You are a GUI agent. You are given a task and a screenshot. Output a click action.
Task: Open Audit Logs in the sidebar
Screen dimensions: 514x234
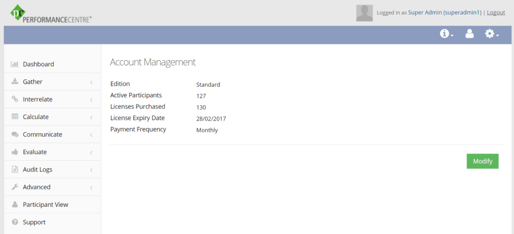pyautogui.click(x=52, y=169)
